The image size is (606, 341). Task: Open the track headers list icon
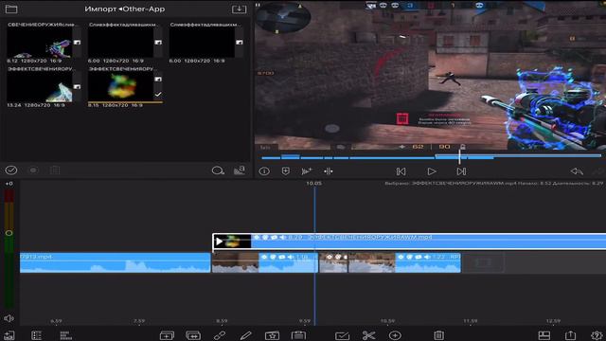tap(37, 335)
